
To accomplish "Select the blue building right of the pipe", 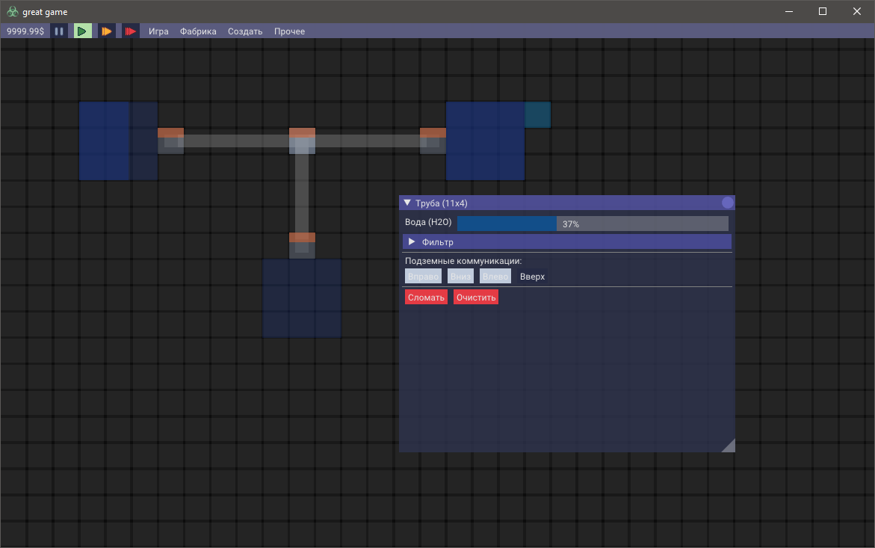I will (485, 141).
